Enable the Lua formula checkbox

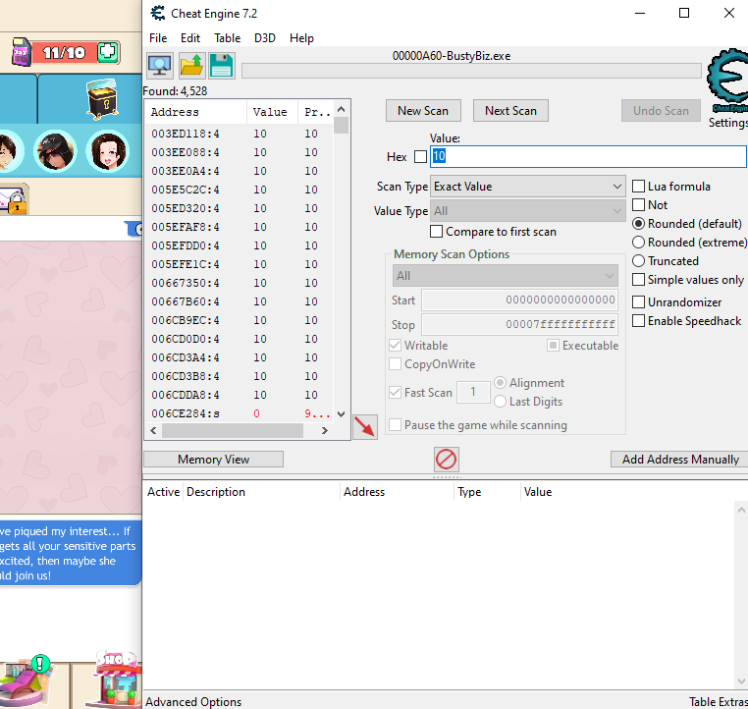(x=638, y=186)
